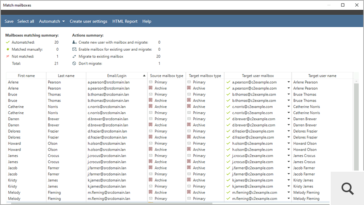Click the Create new user icon

coord(74,42)
